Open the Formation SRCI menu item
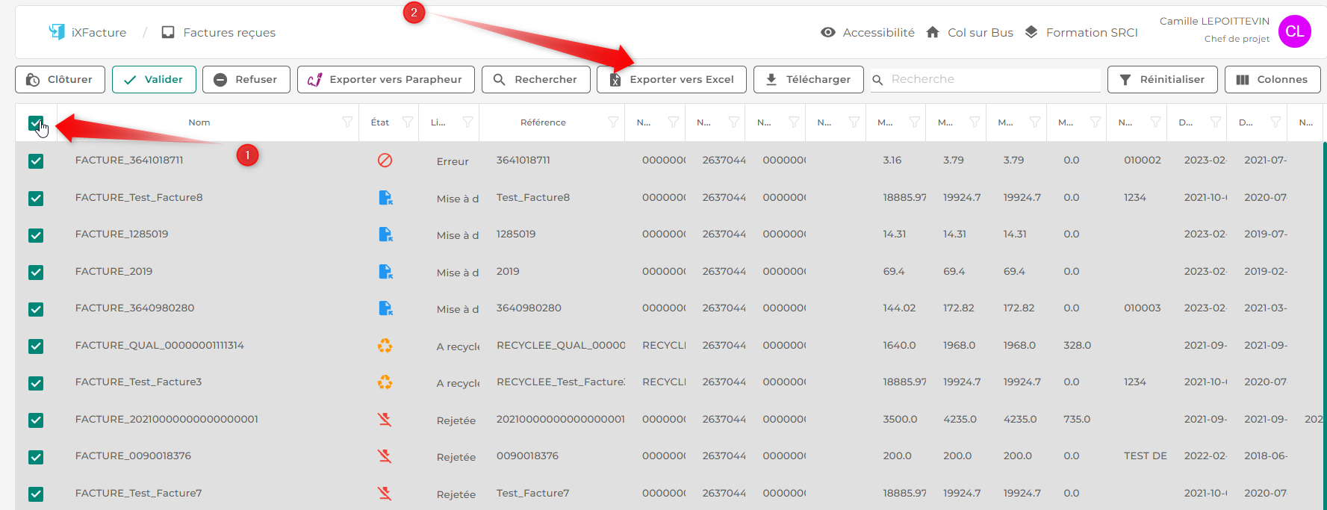Viewport: 1327px width, 510px height. tap(1091, 32)
